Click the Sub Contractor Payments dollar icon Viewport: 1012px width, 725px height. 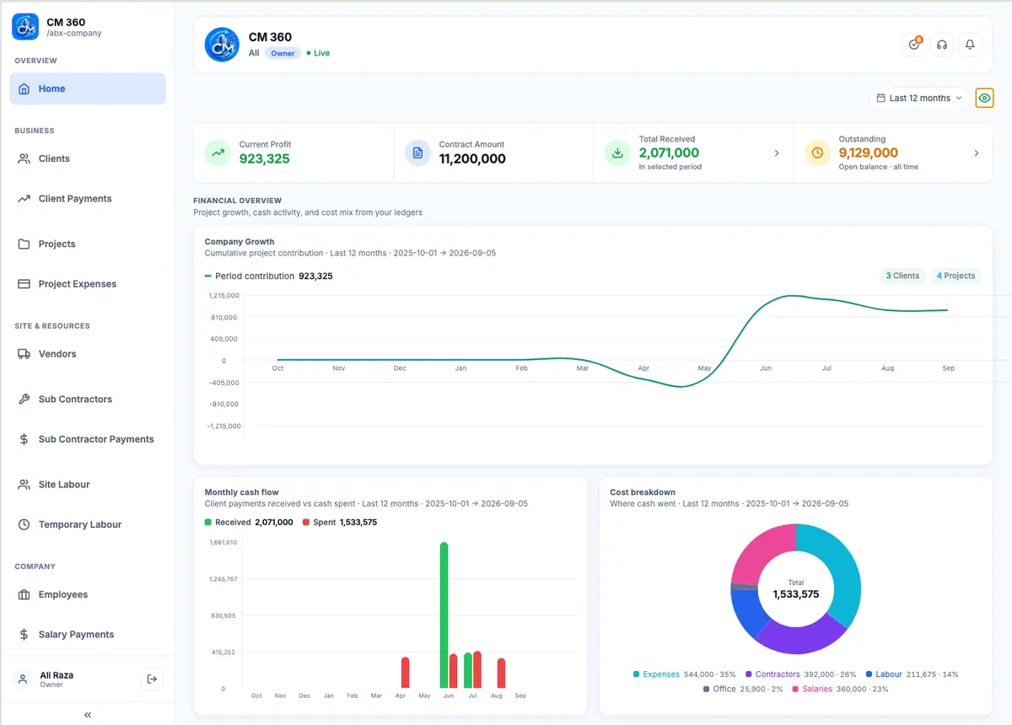coord(24,439)
